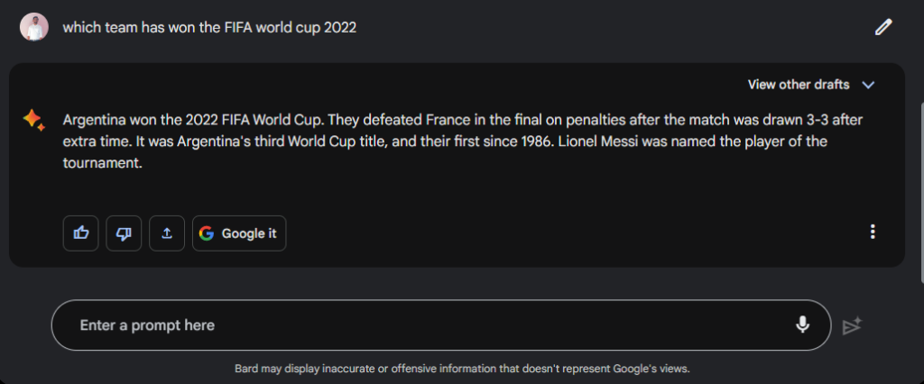Click the Google G logo
The height and width of the screenshot is (384, 924).
coord(207,233)
